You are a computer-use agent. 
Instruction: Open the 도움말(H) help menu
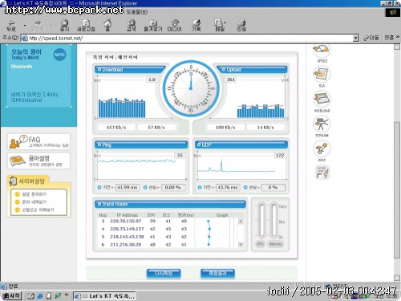click(x=137, y=12)
